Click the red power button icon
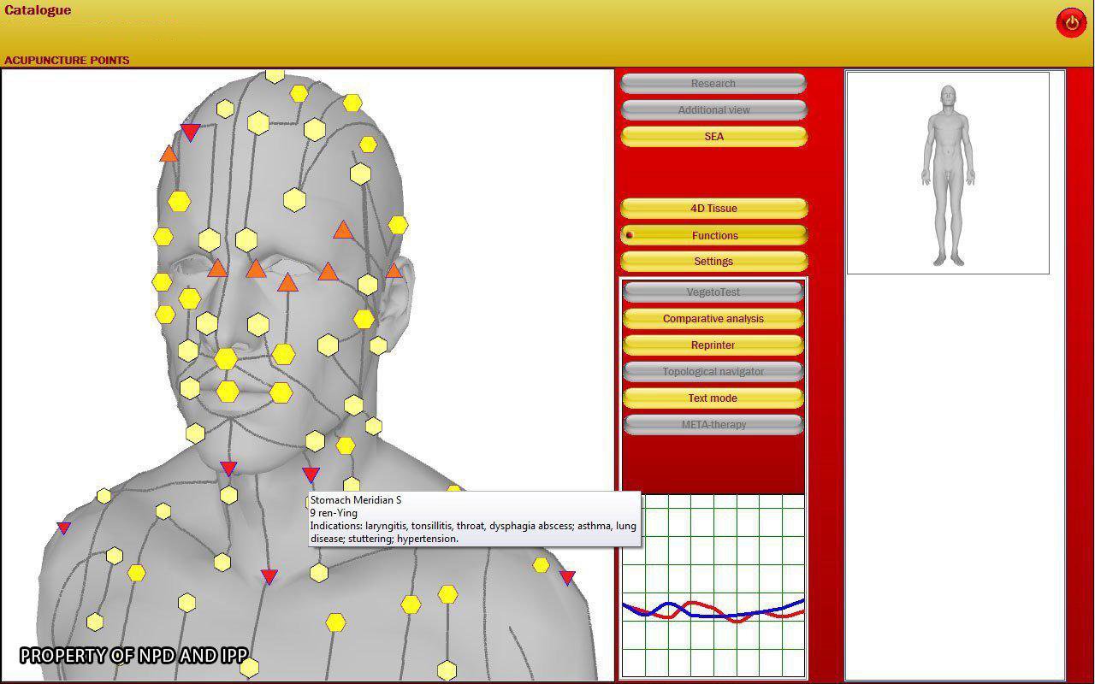 1071,22
